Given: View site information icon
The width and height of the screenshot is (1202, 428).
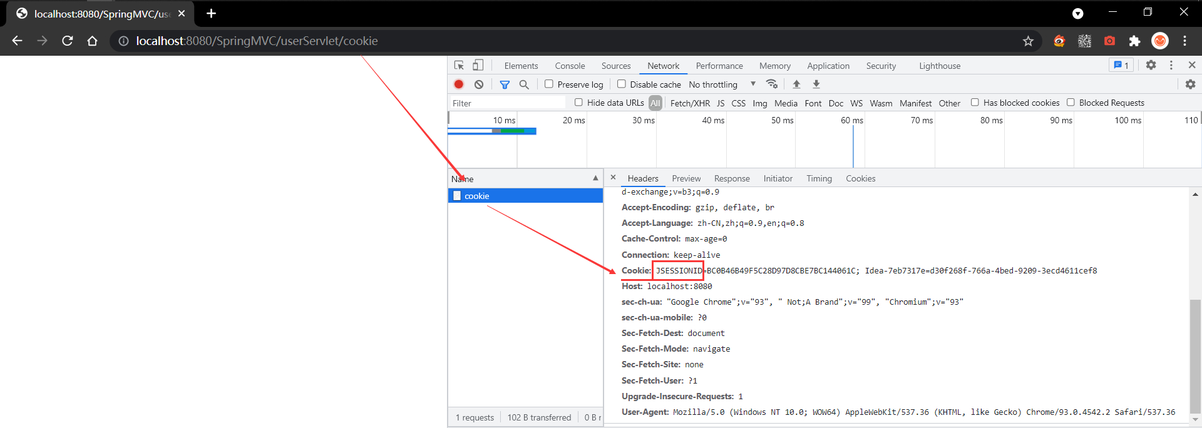Looking at the screenshot, I should (123, 41).
